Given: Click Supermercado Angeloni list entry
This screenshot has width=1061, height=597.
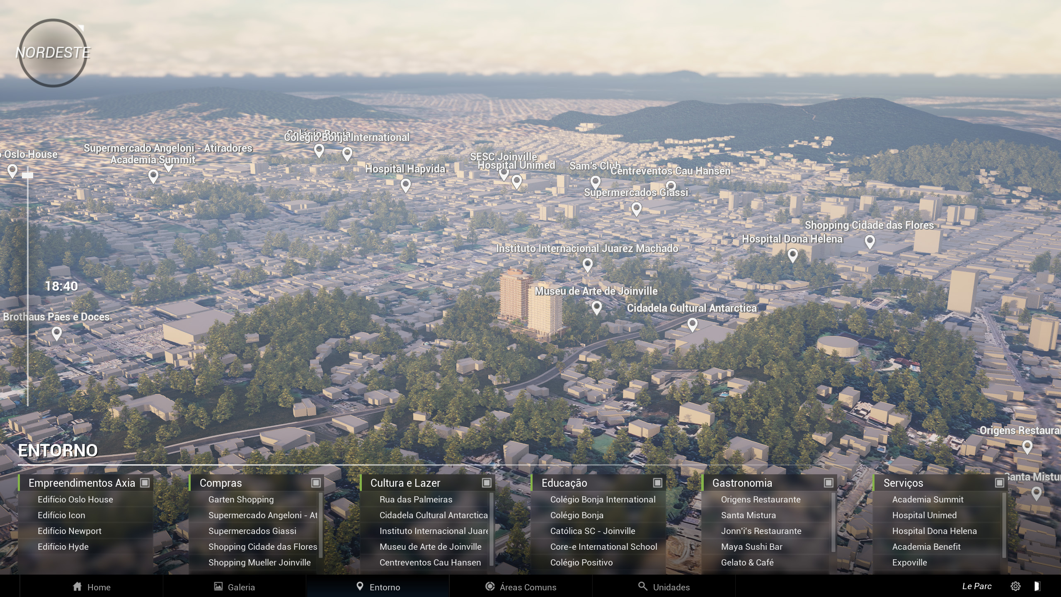Looking at the screenshot, I should (254, 515).
